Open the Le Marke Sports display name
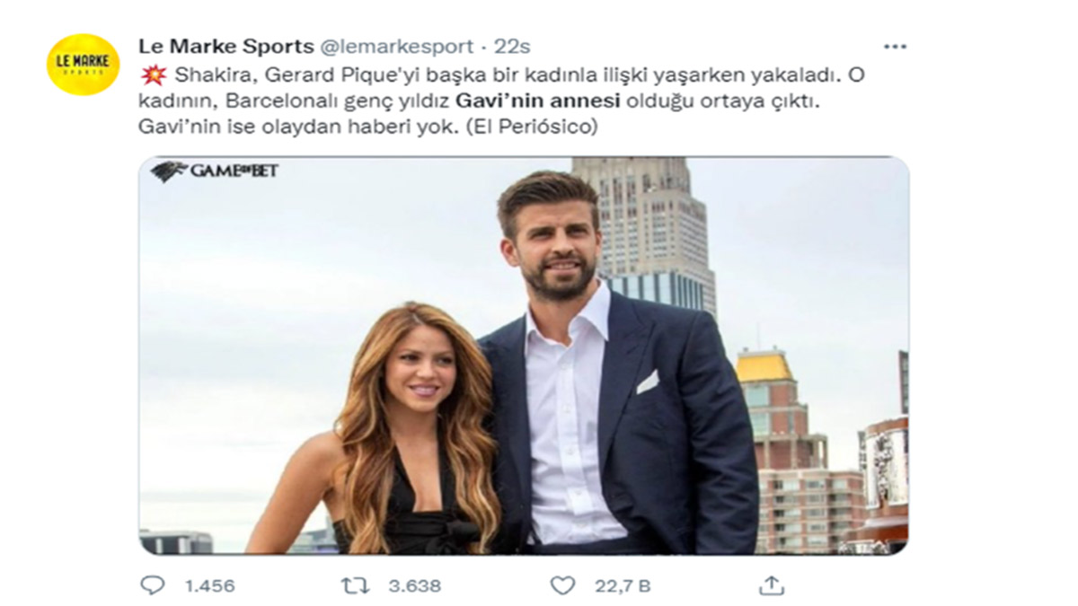The height and width of the screenshot is (606, 1078). coord(226,46)
